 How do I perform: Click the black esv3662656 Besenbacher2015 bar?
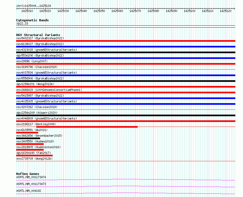(x=28, y=138)
